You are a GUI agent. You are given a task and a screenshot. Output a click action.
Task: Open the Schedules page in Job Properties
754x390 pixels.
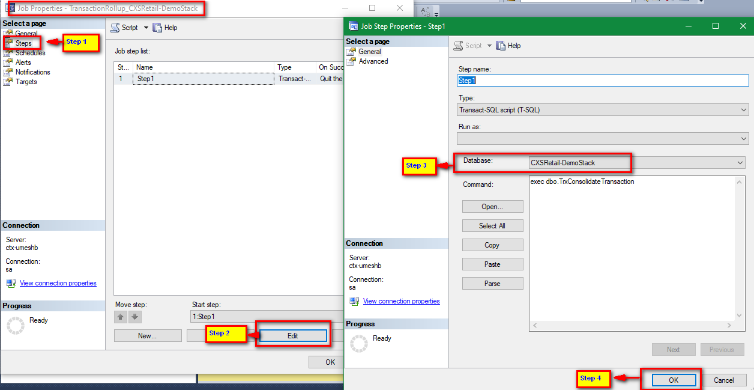pyautogui.click(x=30, y=53)
